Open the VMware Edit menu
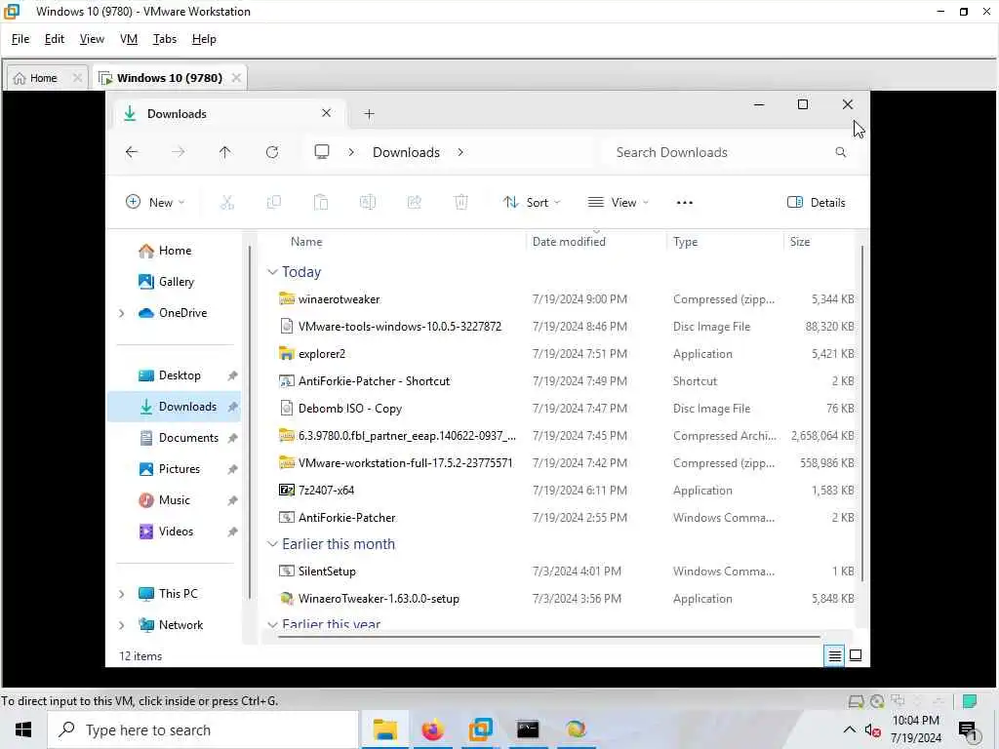Screen dimensions: 999x749 (x=55, y=39)
